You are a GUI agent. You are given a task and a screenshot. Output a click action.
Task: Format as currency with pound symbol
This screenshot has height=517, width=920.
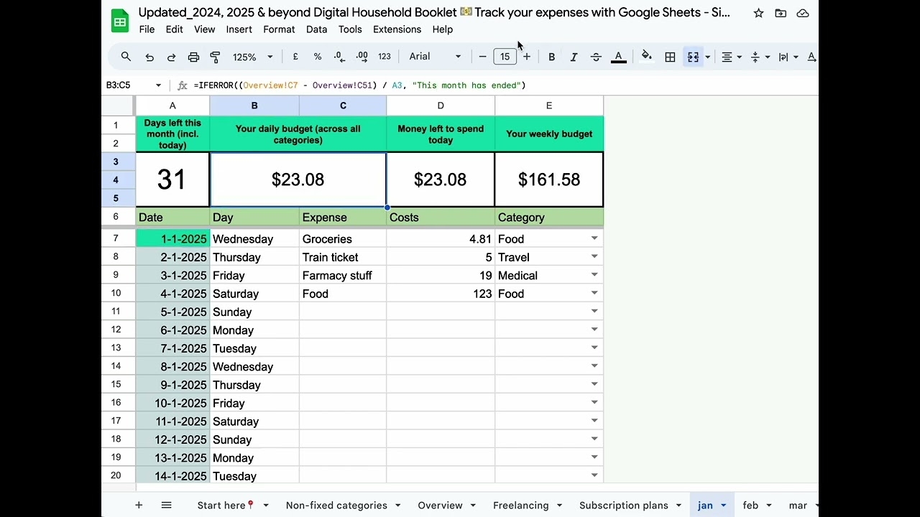pyautogui.click(x=295, y=57)
